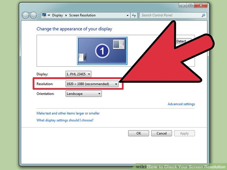Click Display in the breadcrumb path
The image size is (227, 170).
(57, 15)
